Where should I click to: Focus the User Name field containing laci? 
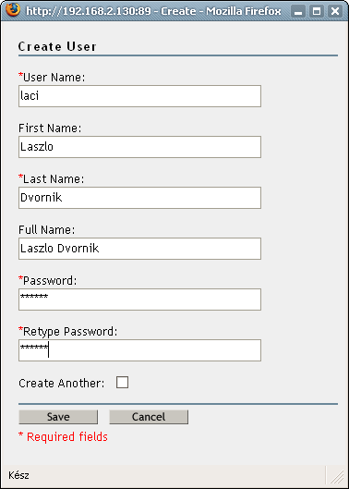pos(139,96)
